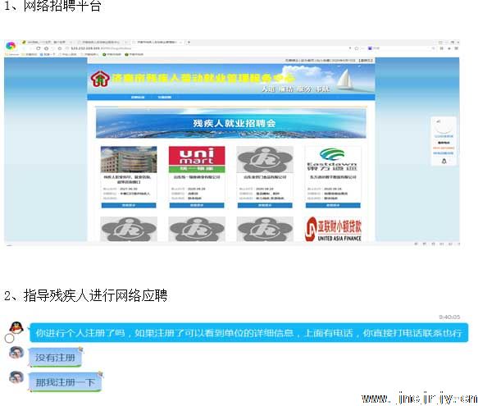Viewport: 478px width, 406px height.
Task: Click the user avatar beside 没有注册 message
Action: 16,353
